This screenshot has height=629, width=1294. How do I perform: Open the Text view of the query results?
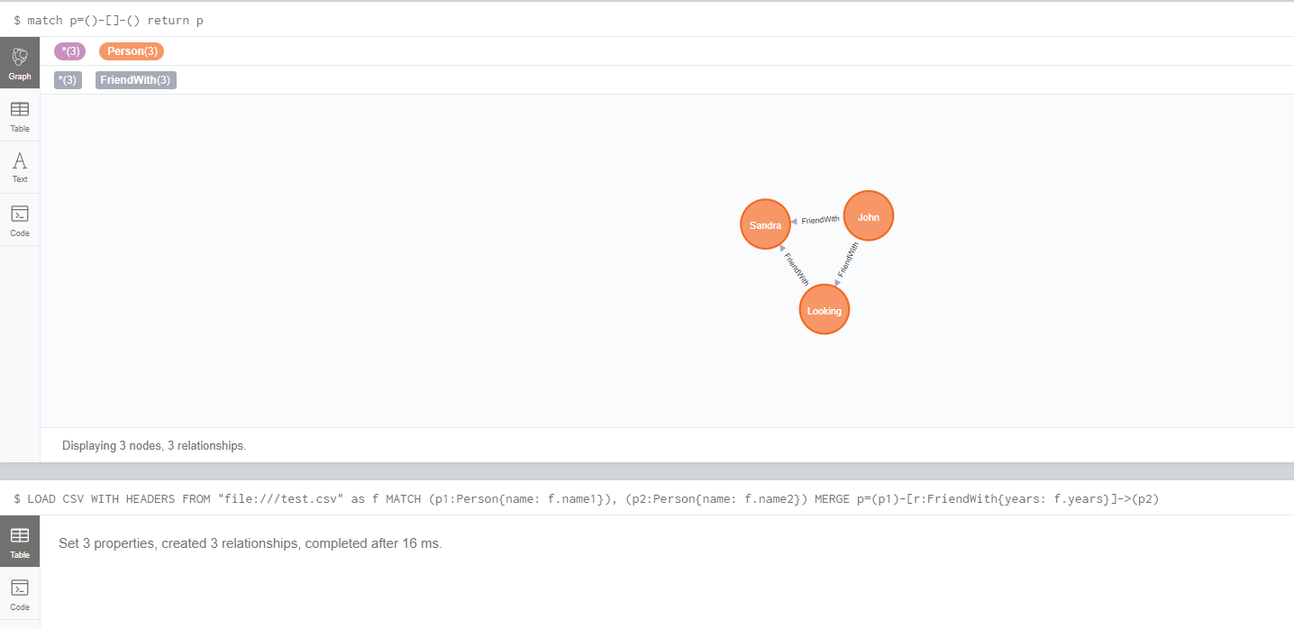tap(20, 167)
